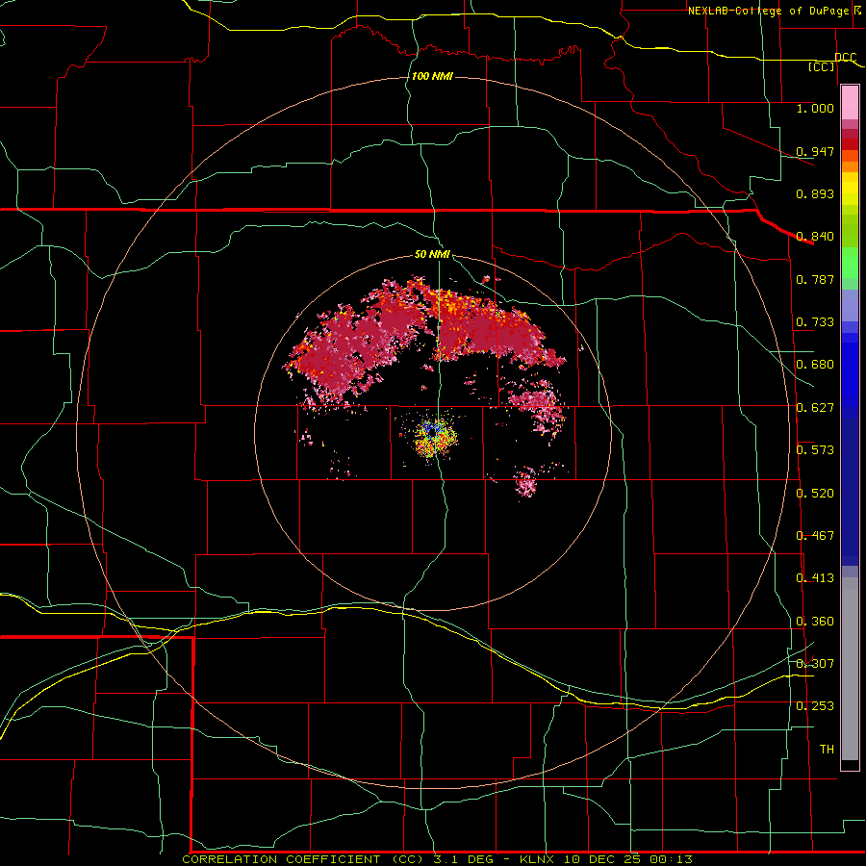Pick the orange segment of the color bar
Image resolution: width=866 pixels, height=866 pixels.
(x=850, y=166)
